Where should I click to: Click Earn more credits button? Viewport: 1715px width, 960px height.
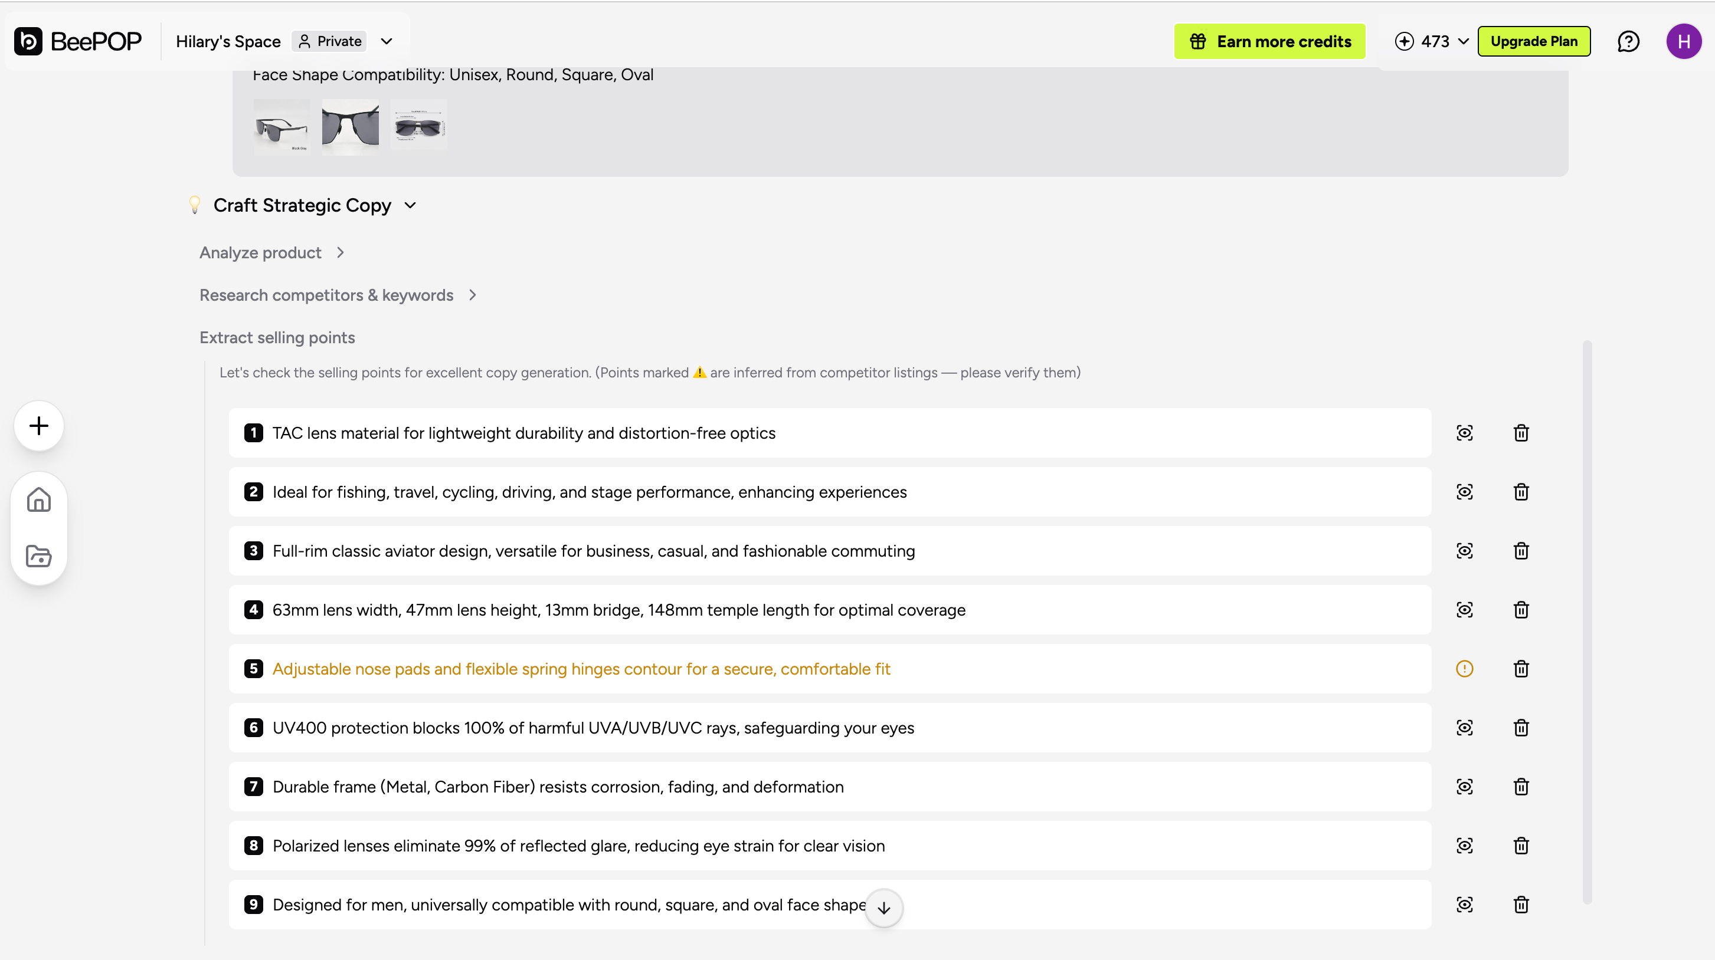[x=1269, y=41]
